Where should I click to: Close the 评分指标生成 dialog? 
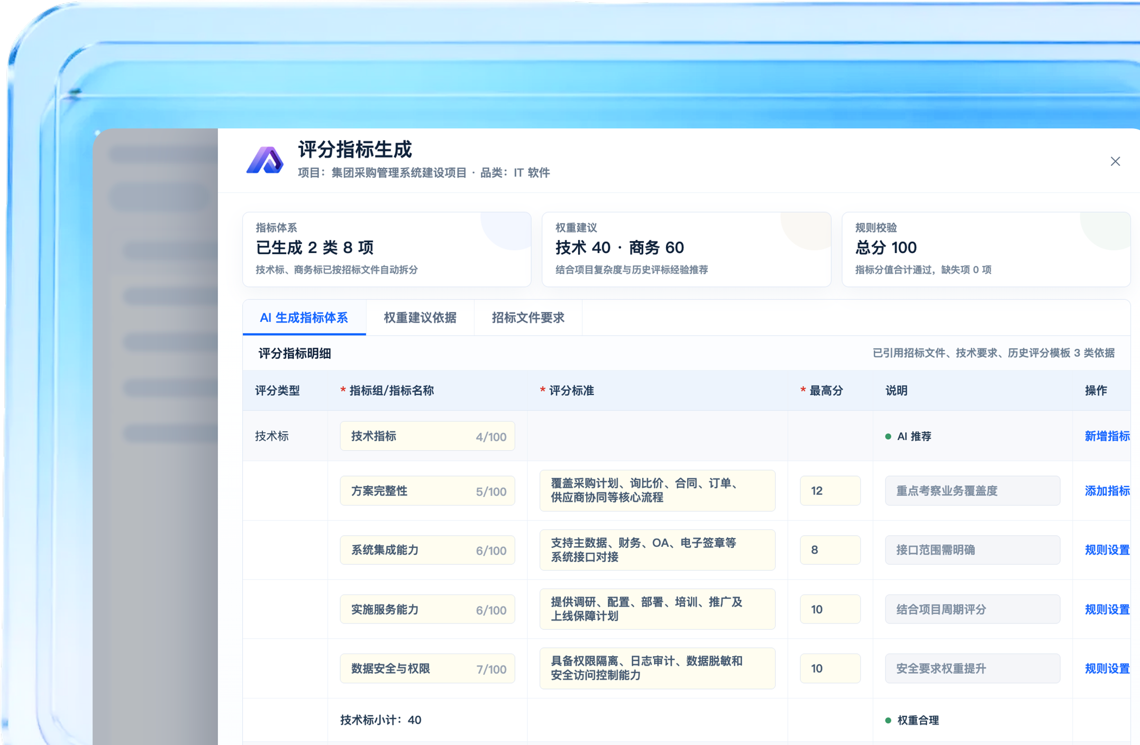click(x=1115, y=162)
